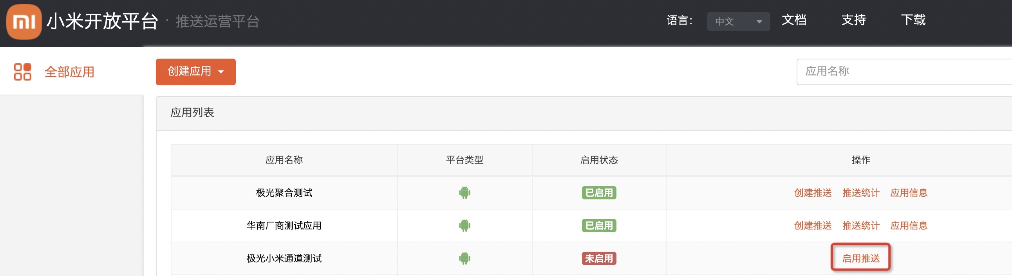Click Android icon in 极光小米通道测试 row
The width and height of the screenshot is (1012, 276).
pyautogui.click(x=464, y=258)
